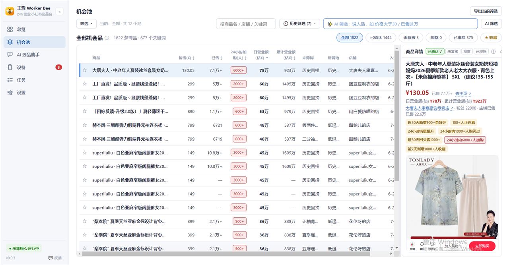Open the 任务 page
The width and height of the screenshot is (509, 265).
pos(34,80)
